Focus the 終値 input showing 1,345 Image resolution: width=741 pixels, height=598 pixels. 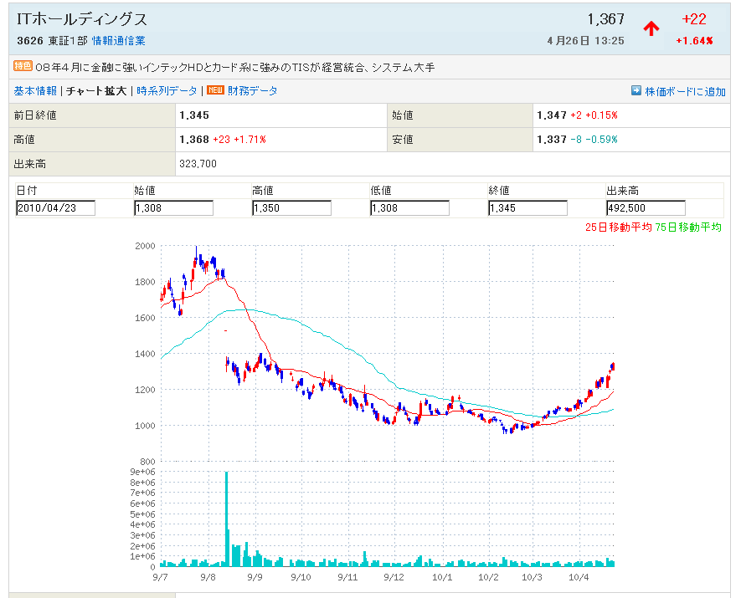tap(527, 208)
